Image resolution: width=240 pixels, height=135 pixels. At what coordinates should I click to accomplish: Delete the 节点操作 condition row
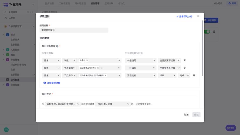pyautogui.click(x=194, y=75)
